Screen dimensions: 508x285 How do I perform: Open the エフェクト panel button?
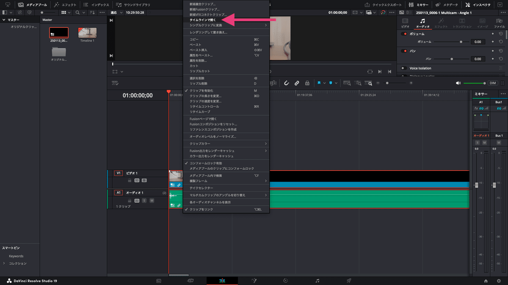tap(65, 5)
